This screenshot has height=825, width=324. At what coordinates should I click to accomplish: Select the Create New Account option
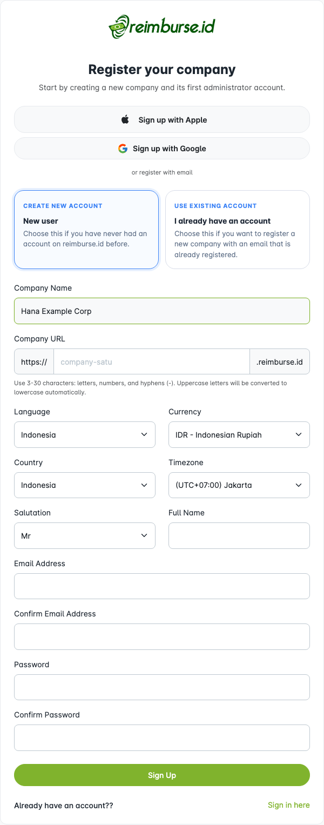(86, 230)
